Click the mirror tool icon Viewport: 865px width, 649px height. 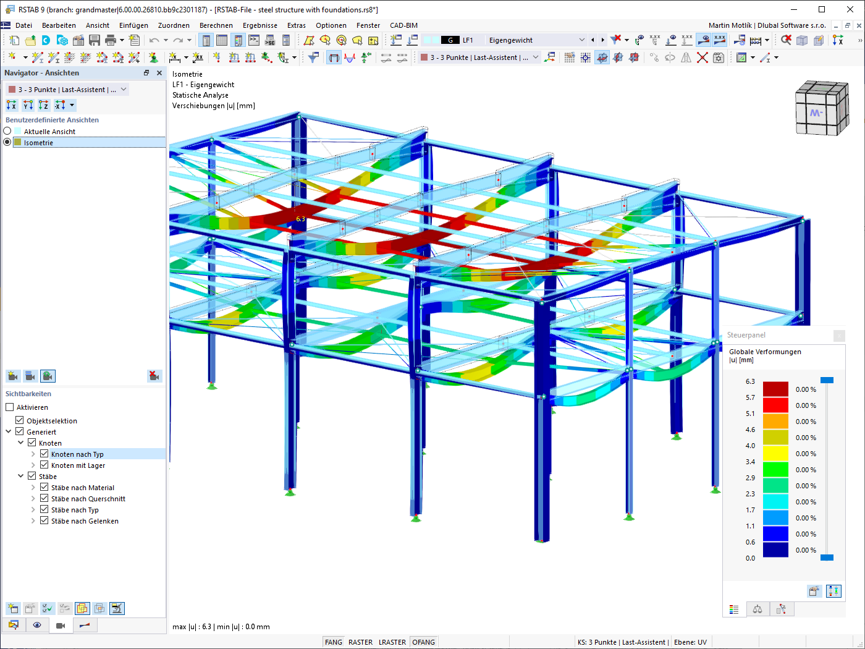686,57
